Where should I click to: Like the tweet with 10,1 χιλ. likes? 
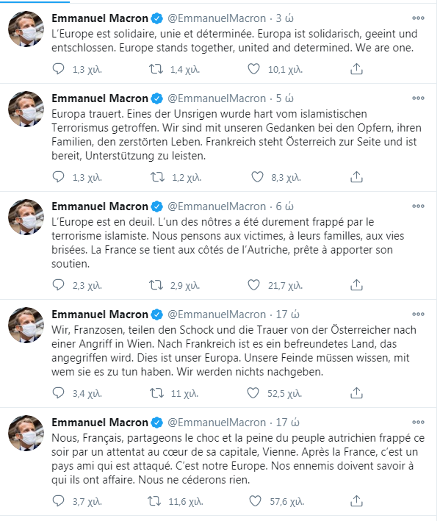coord(253,69)
